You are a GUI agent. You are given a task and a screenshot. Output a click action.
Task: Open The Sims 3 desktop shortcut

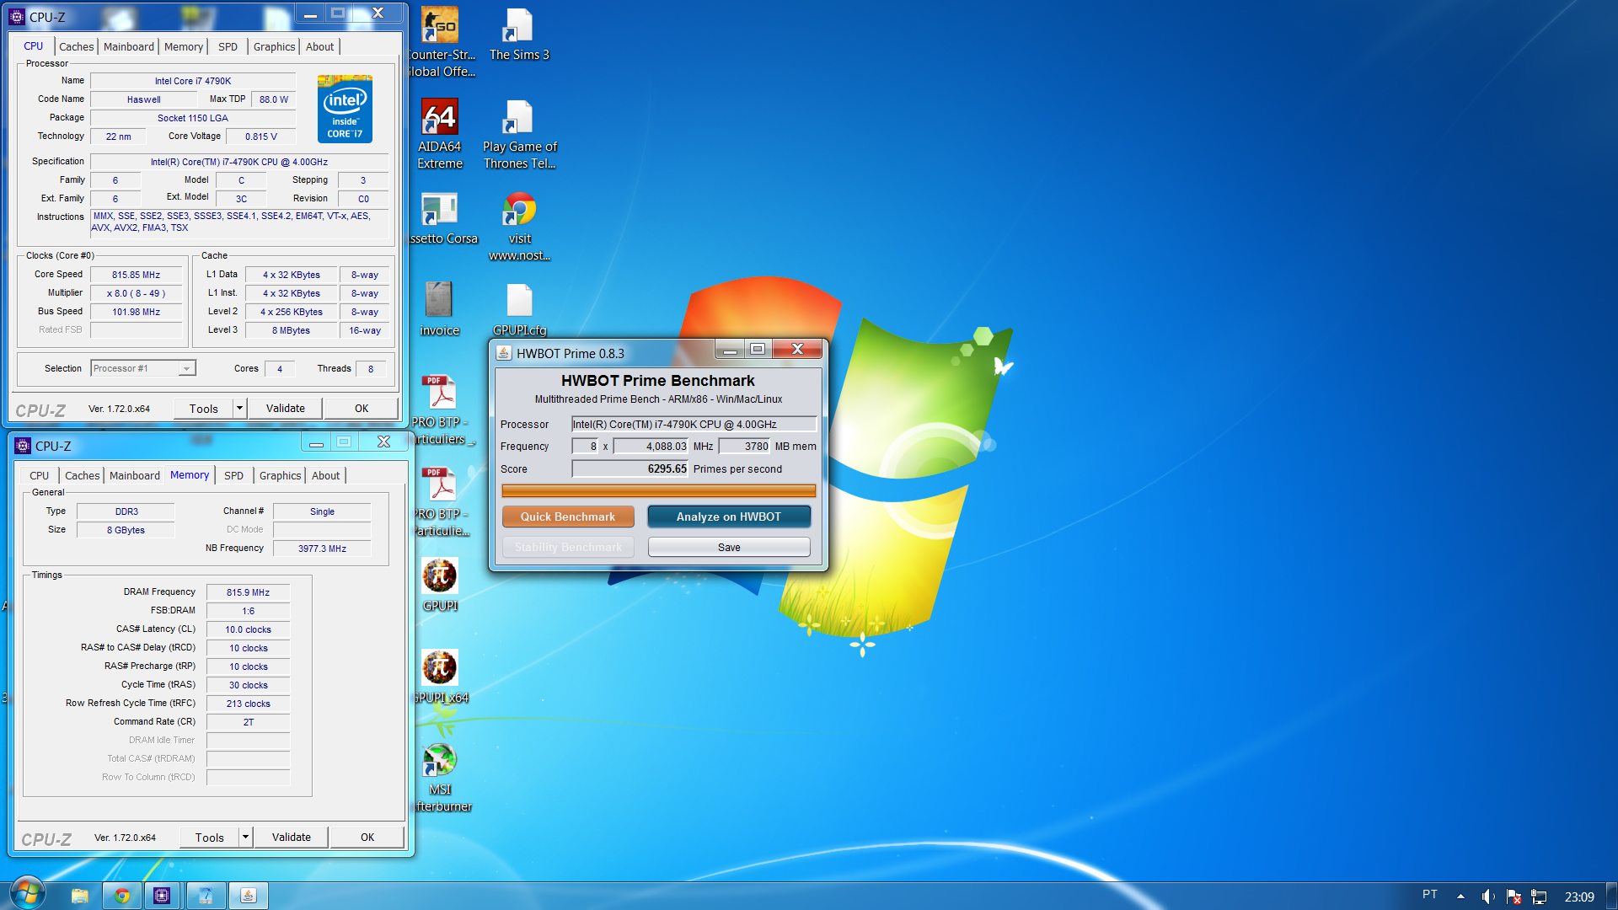coord(519,34)
